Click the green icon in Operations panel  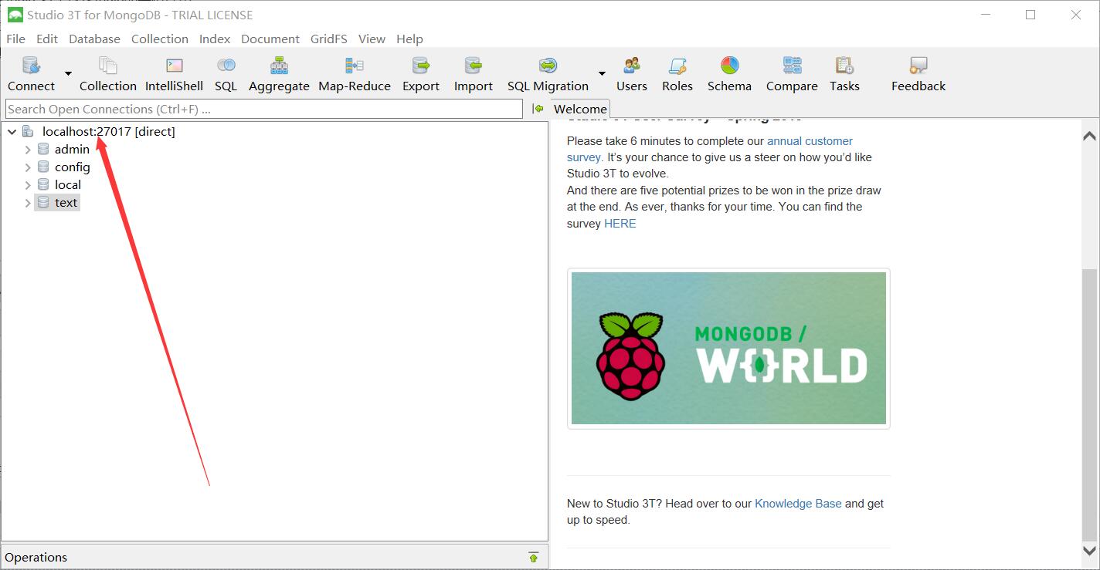[533, 557]
